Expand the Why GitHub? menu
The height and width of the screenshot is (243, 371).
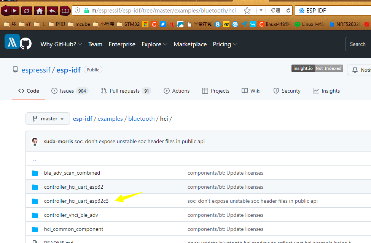point(61,44)
